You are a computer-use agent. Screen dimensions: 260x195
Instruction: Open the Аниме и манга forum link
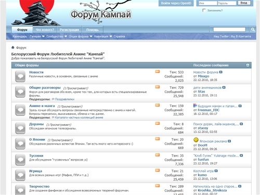[x=42, y=106]
